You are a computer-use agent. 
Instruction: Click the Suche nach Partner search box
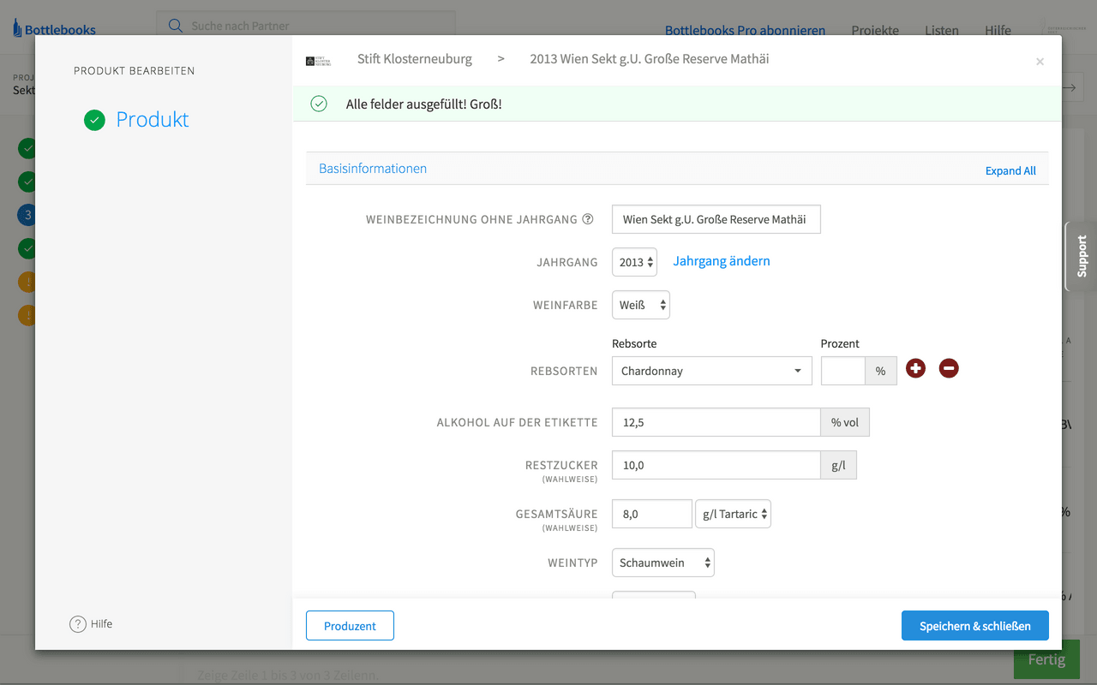(x=306, y=26)
